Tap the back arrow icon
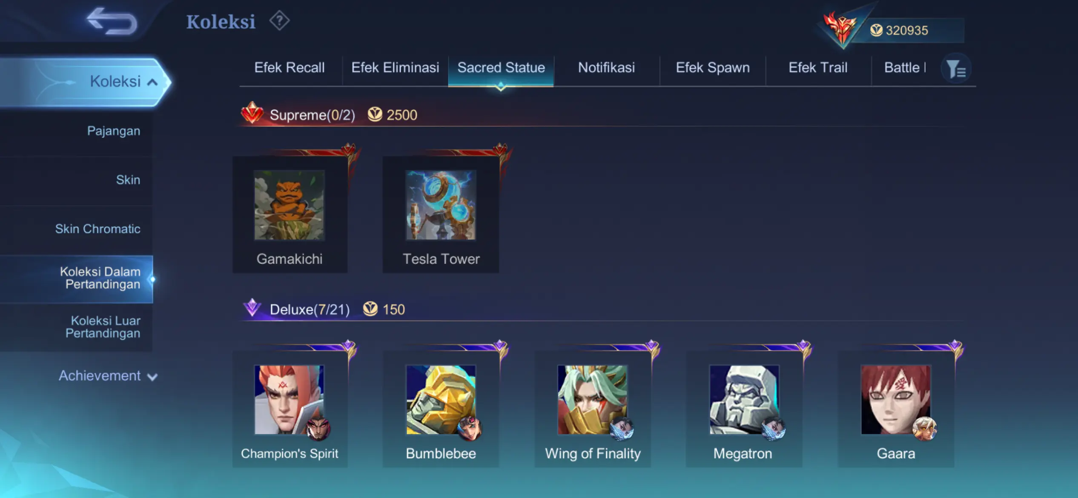This screenshot has height=498, width=1078. (x=112, y=20)
